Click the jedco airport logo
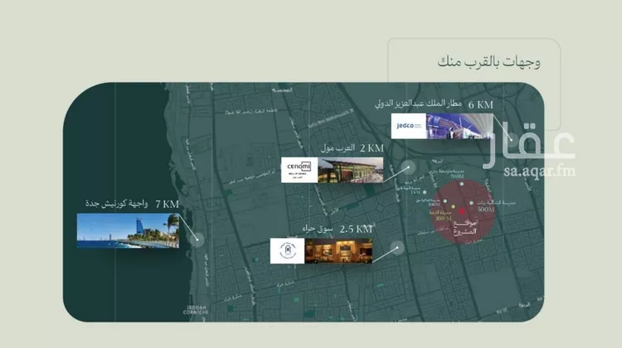The image size is (622, 348). pos(409,126)
